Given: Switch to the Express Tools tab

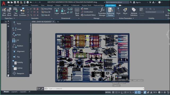Looking at the screenshot, I should click(x=87, y=5).
